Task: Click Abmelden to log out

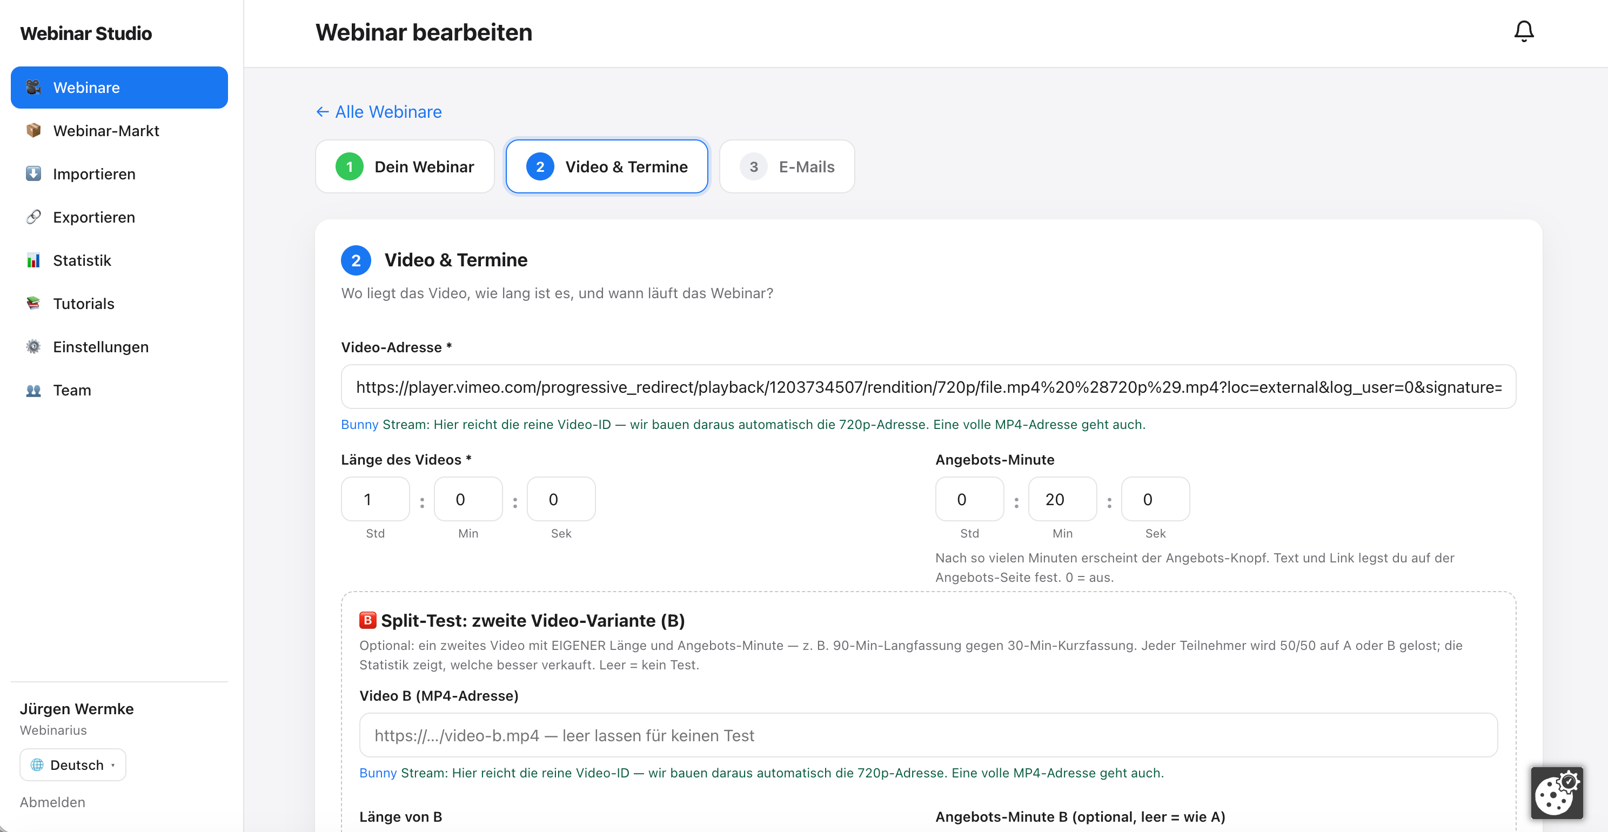Action: [x=52, y=802]
